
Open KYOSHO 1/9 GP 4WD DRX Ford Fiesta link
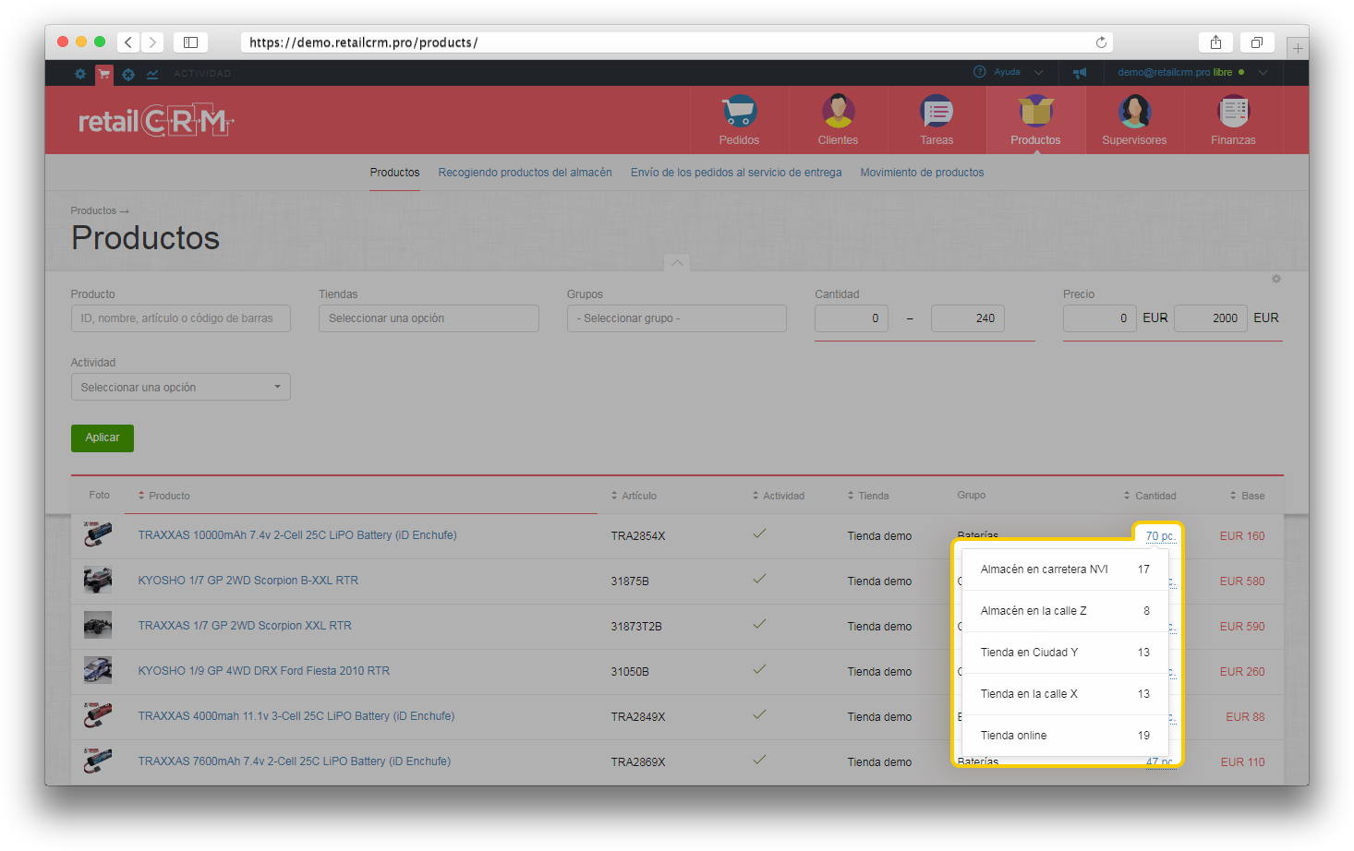tap(264, 671)
